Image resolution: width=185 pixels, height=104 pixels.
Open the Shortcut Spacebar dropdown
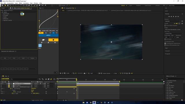point(173,21)
